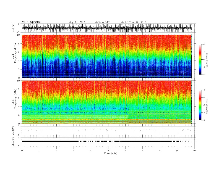Click the ch.1 spectrogram color scale bar
The width and height of the screenshot is (219, 169).
pyautogui.click(x=200, y=59)
